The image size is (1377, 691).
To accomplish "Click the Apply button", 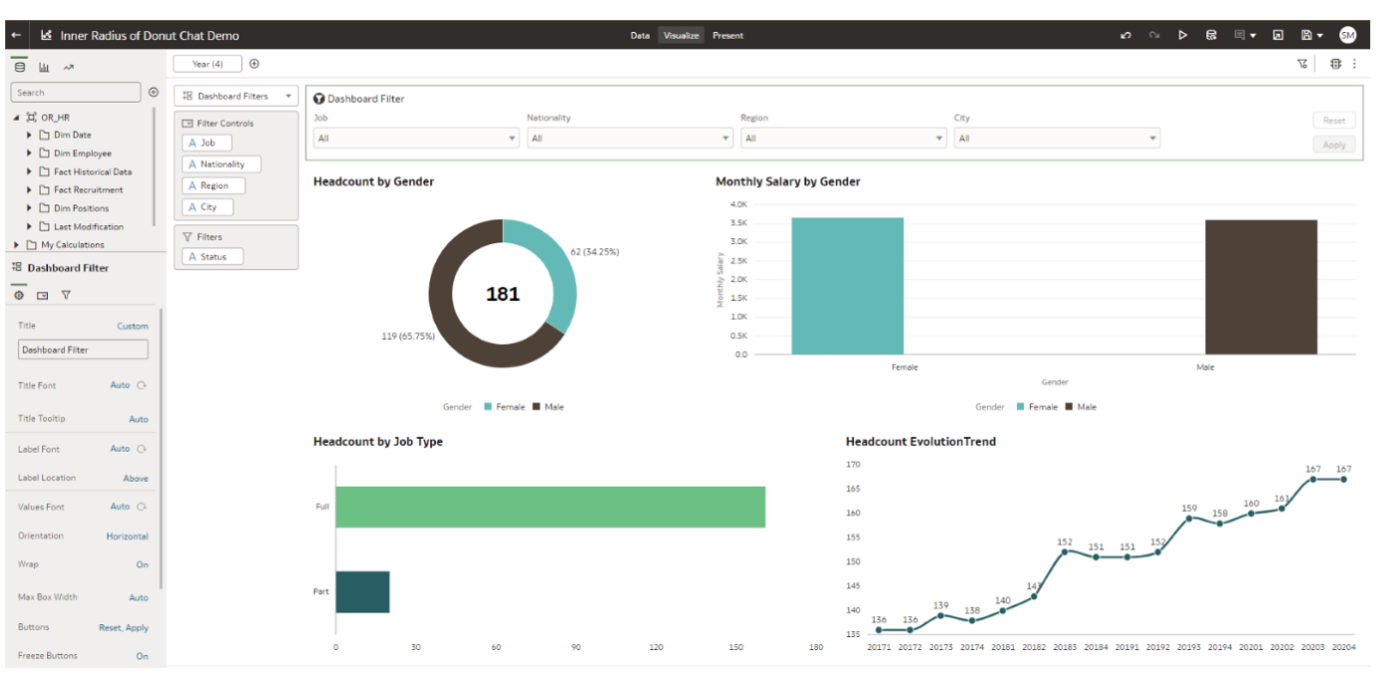I will pyautogui.click(x=1334, y=145).
